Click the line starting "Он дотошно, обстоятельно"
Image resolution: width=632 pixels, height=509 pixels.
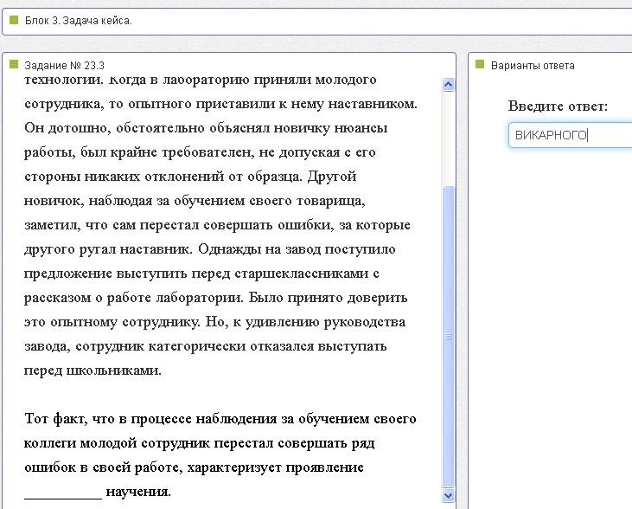pyautogui.click(x=206, y=128)
